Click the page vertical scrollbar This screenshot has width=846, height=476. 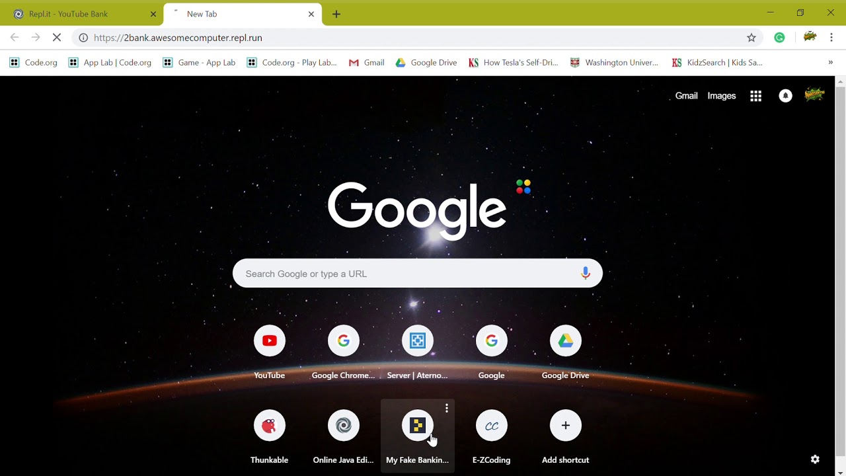pos(841,270)
